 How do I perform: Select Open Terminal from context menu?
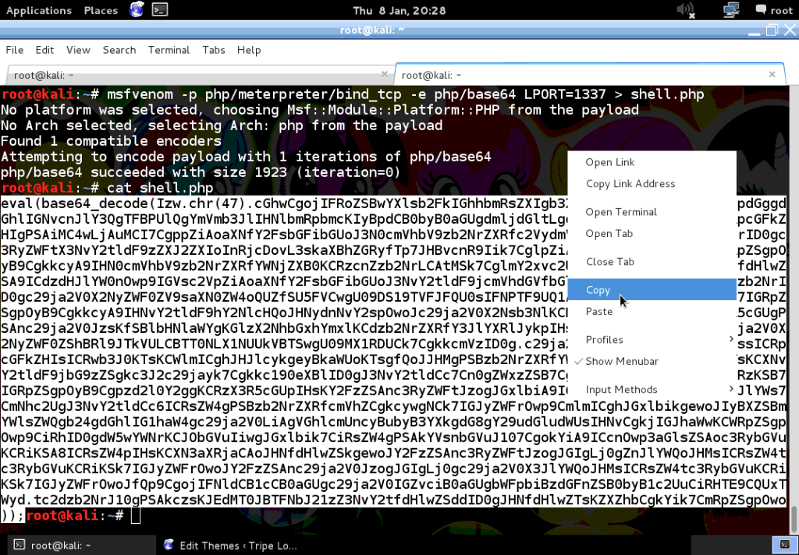coord(652,212)
